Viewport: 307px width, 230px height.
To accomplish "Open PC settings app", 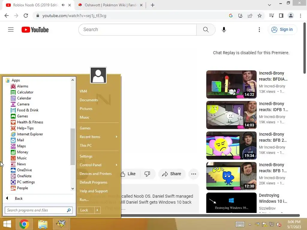I will [x=23, y=182].
